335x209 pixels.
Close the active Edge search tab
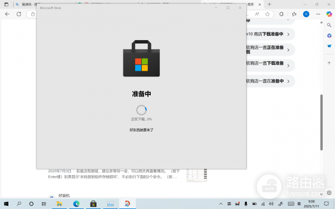(260, 4)
